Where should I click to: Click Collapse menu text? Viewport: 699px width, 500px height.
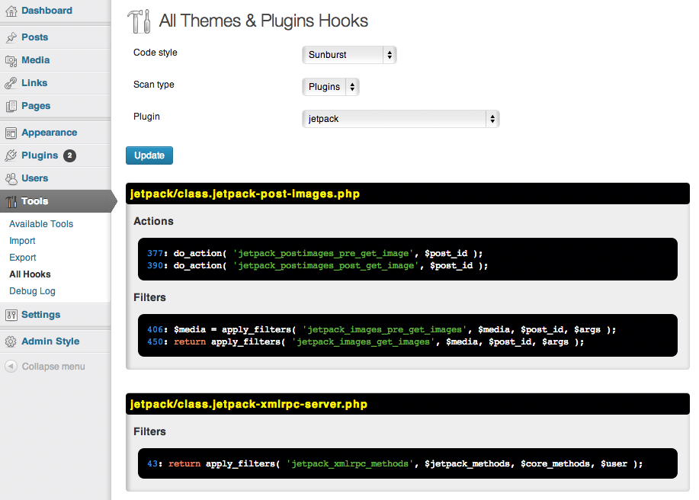coord(53,367)
